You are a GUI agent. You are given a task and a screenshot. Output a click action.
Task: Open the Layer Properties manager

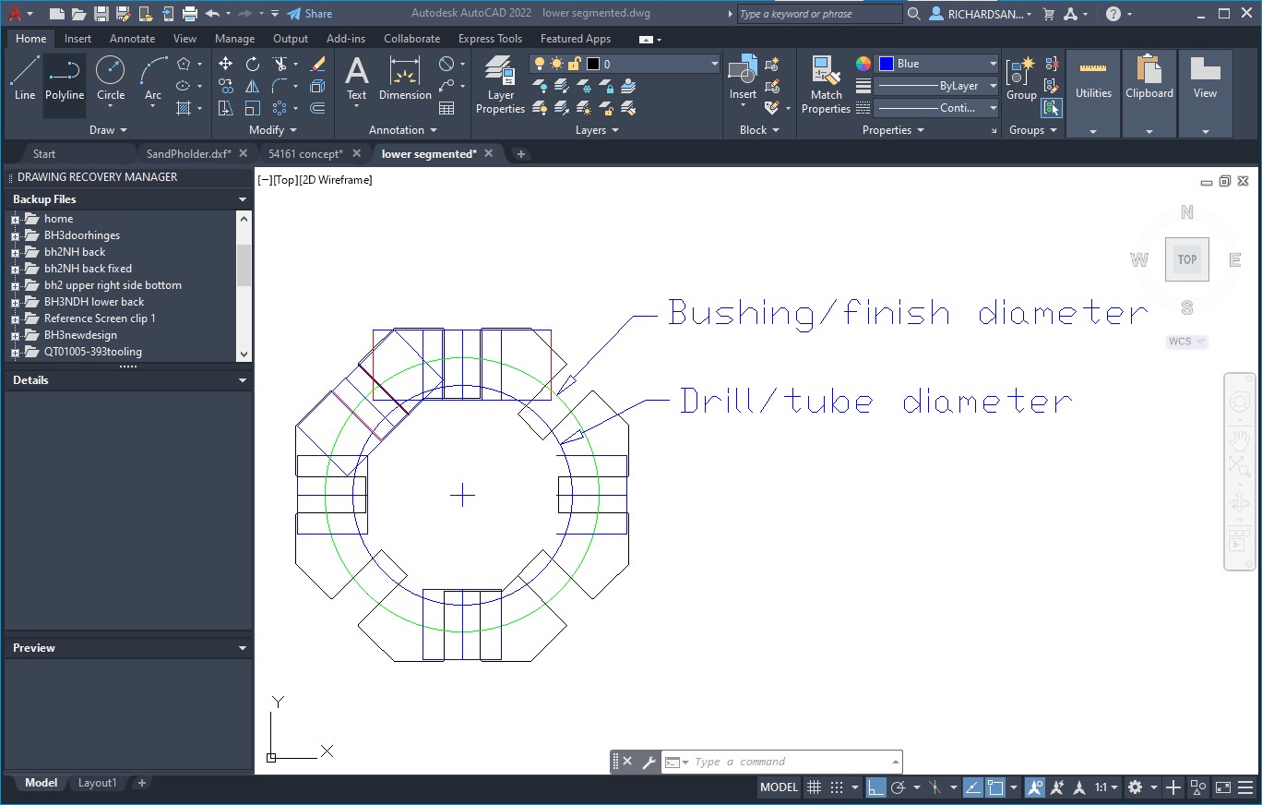tap(501, 85)
